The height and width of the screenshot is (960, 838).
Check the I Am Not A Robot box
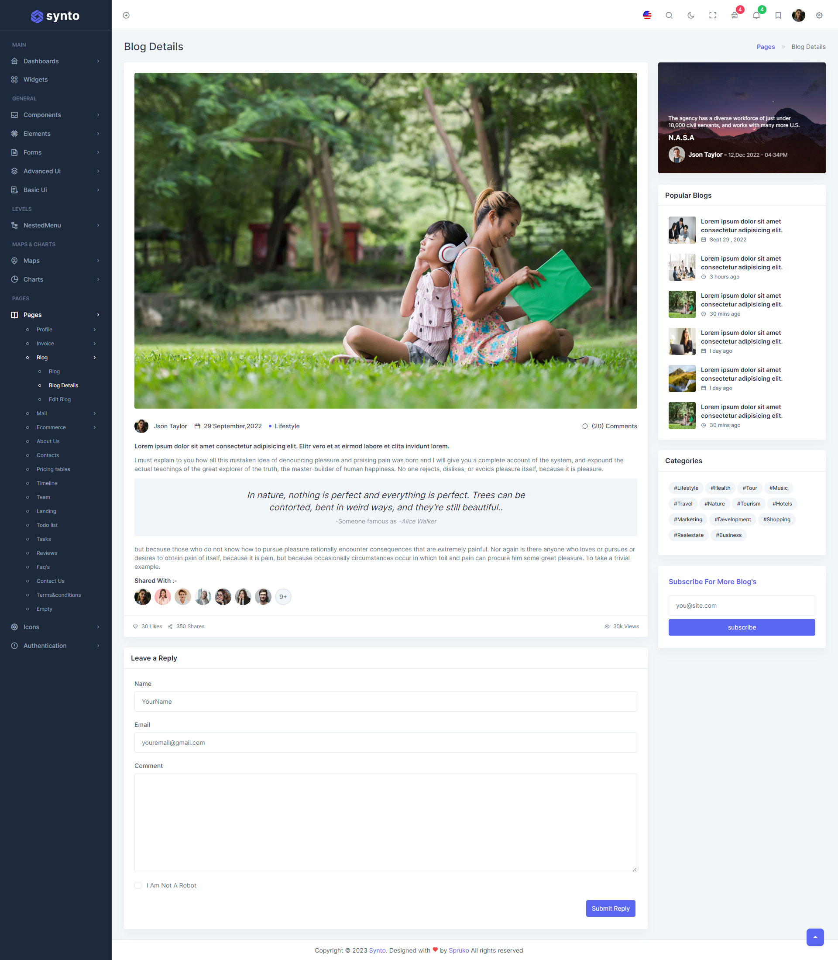pyautogui.click(x=138, y=885)
